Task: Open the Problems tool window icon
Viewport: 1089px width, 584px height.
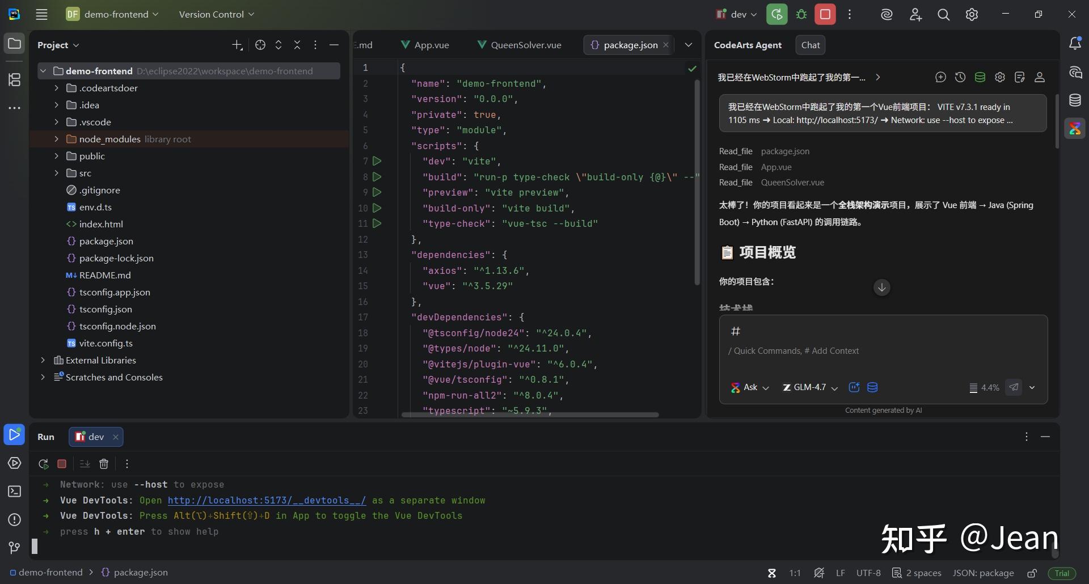Action: click(x=15, y=520)
